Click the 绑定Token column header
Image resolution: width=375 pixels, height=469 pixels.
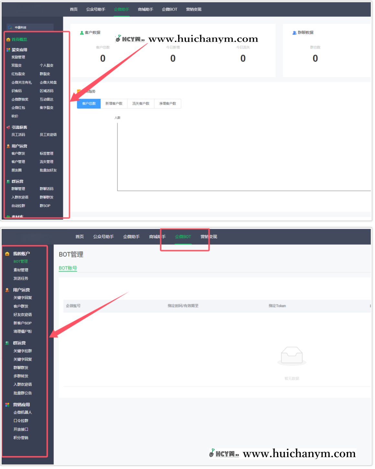click(277, 306)
